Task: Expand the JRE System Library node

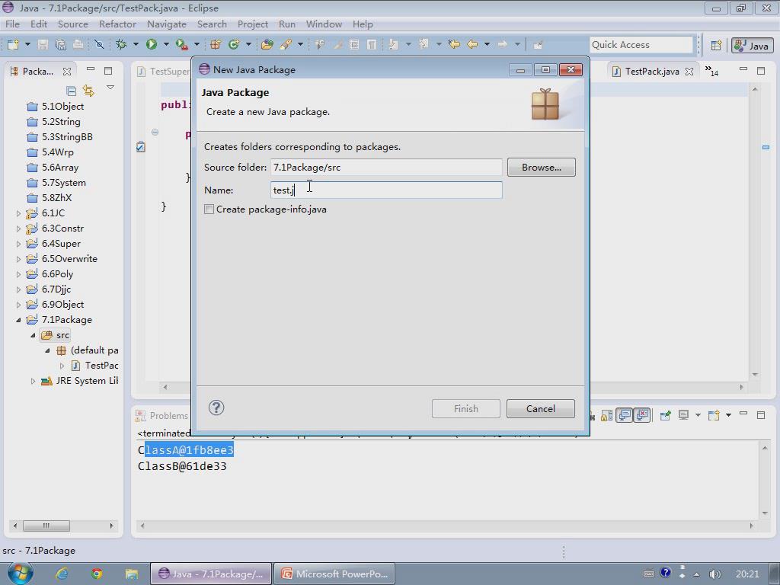Action: point(33,381)
